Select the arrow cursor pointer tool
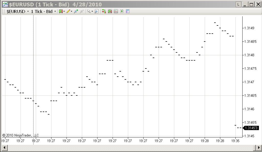Viewport: 262px width, 152px height. (89, 11)
